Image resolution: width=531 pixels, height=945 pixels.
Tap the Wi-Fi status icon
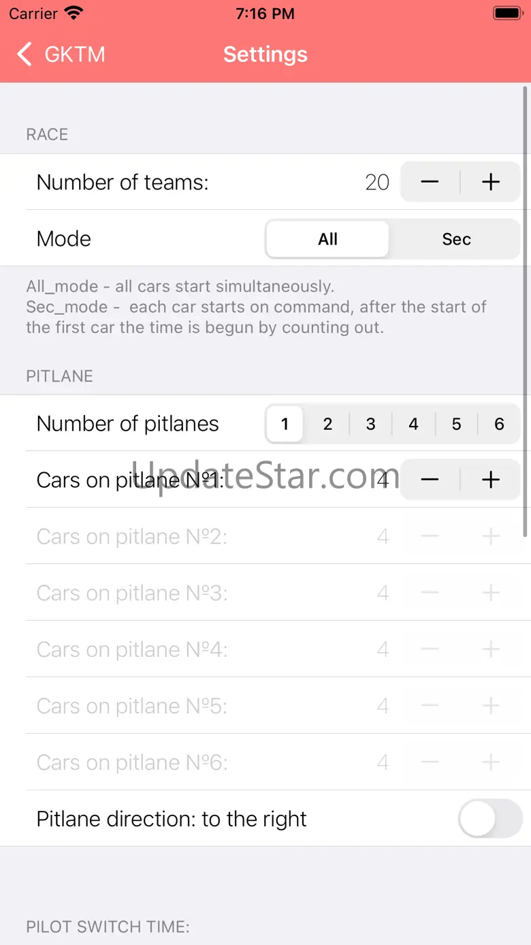coord(74,14)
